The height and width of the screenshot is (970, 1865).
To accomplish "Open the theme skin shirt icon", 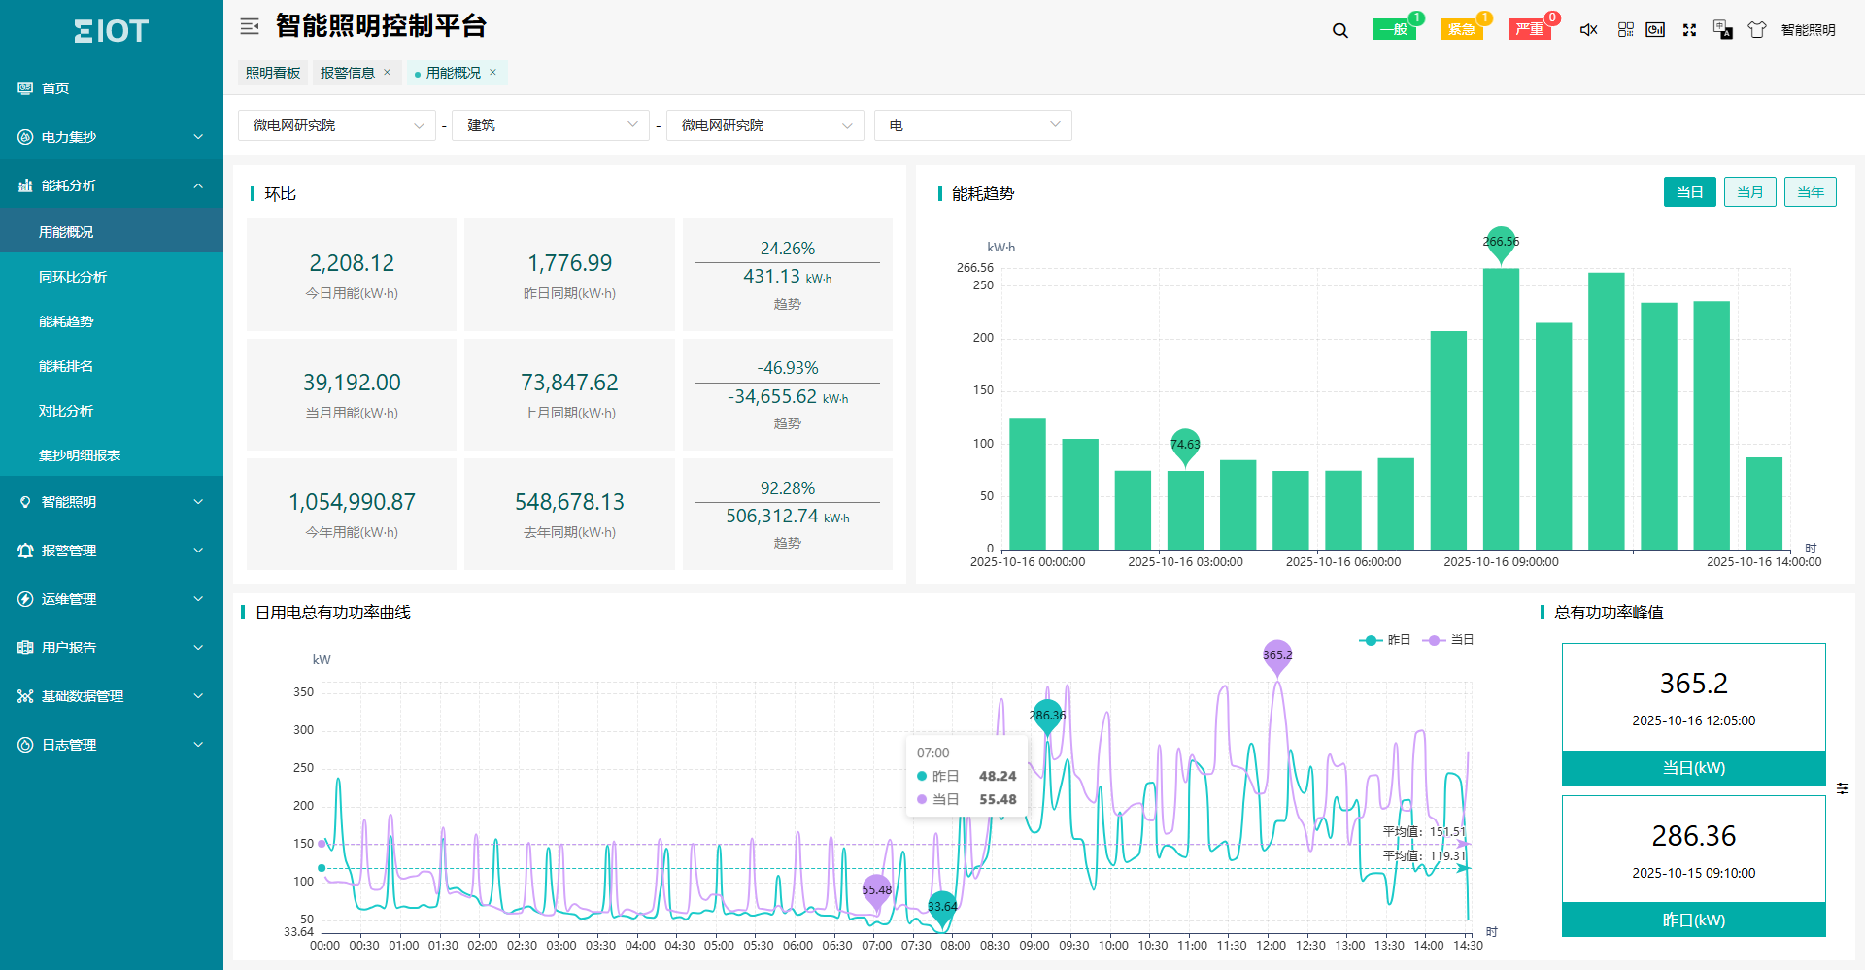I will [1756, 30].
